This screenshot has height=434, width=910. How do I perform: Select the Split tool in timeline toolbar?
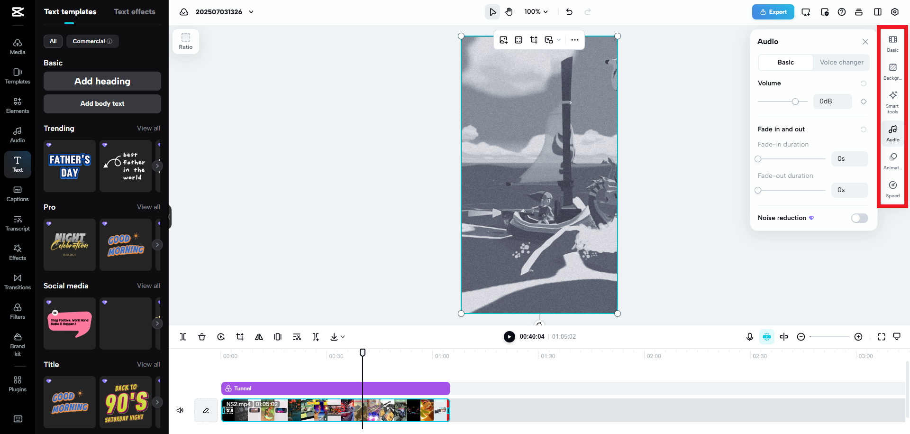(183, 337)
